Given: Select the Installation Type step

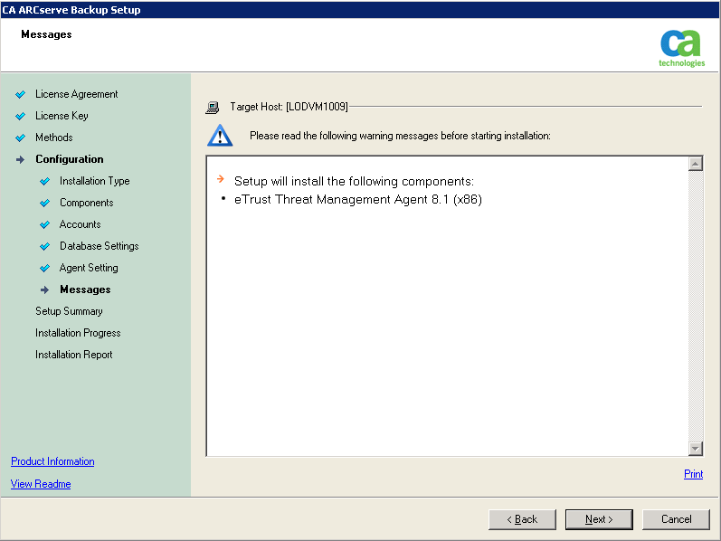Looking at the screenshot, I should point(94,181).
